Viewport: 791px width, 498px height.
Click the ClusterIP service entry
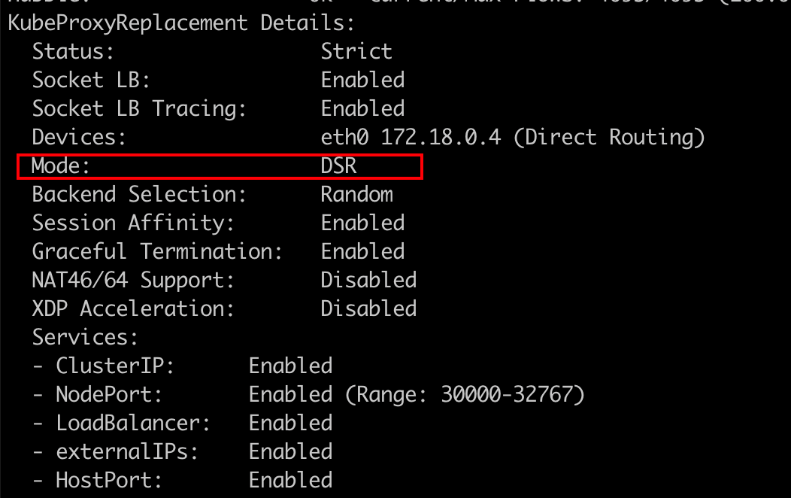tap(115, 366)
